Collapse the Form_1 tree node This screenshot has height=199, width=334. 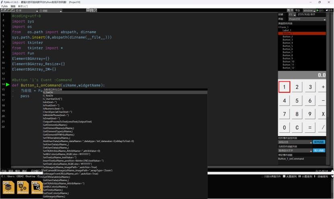[279, 27]
